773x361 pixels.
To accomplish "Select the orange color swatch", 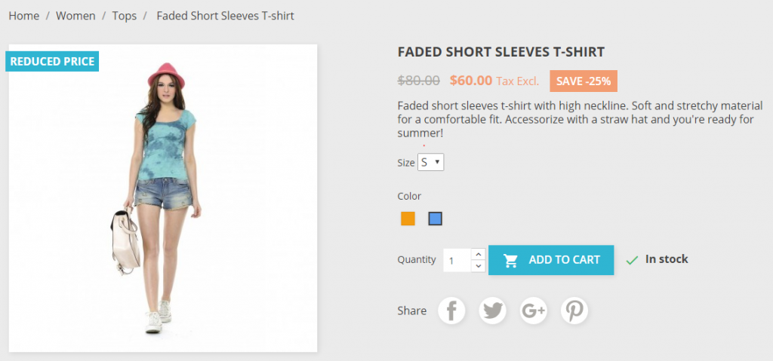I will coord(408,219).
